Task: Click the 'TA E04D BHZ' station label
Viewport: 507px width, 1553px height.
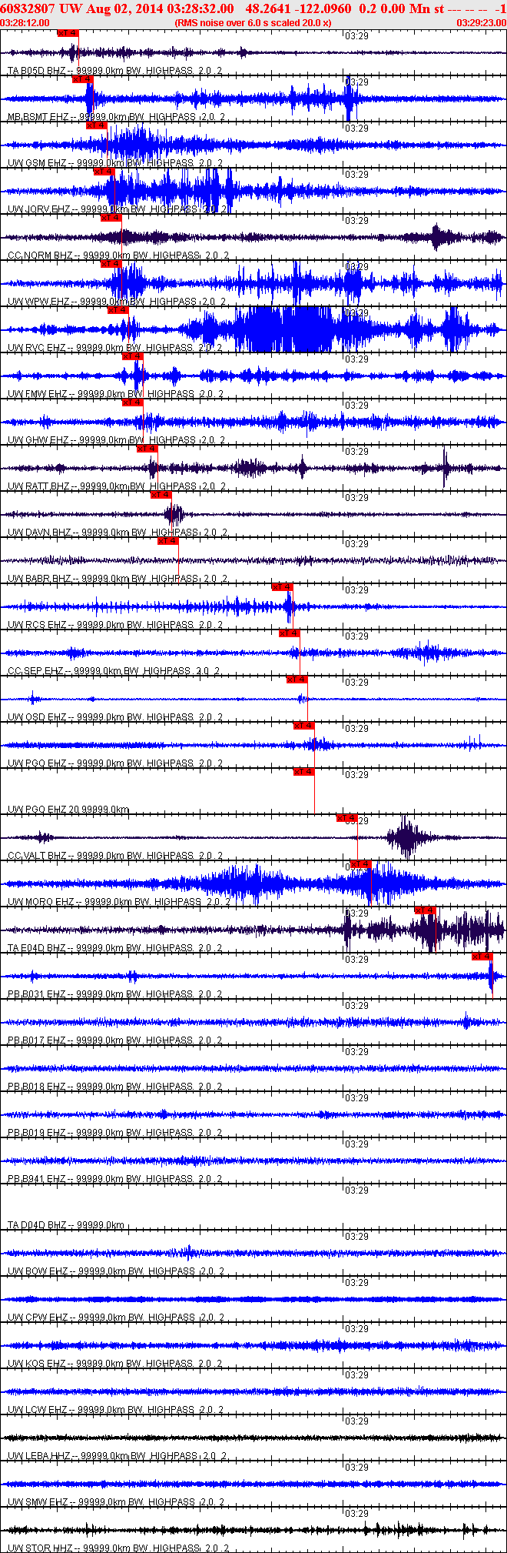Action: point(37,948)
